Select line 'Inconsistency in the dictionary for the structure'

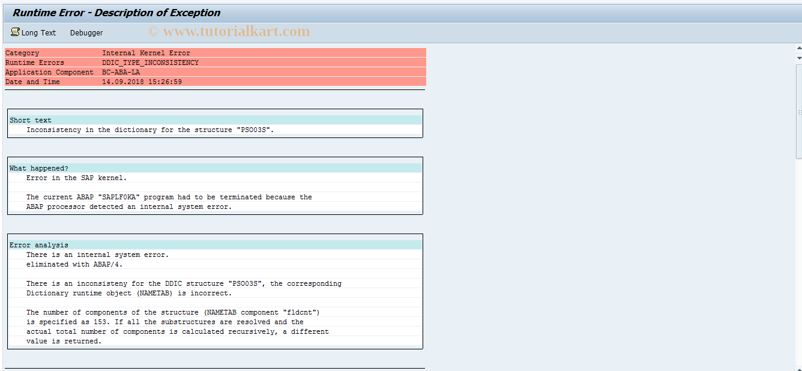(150, 130)
